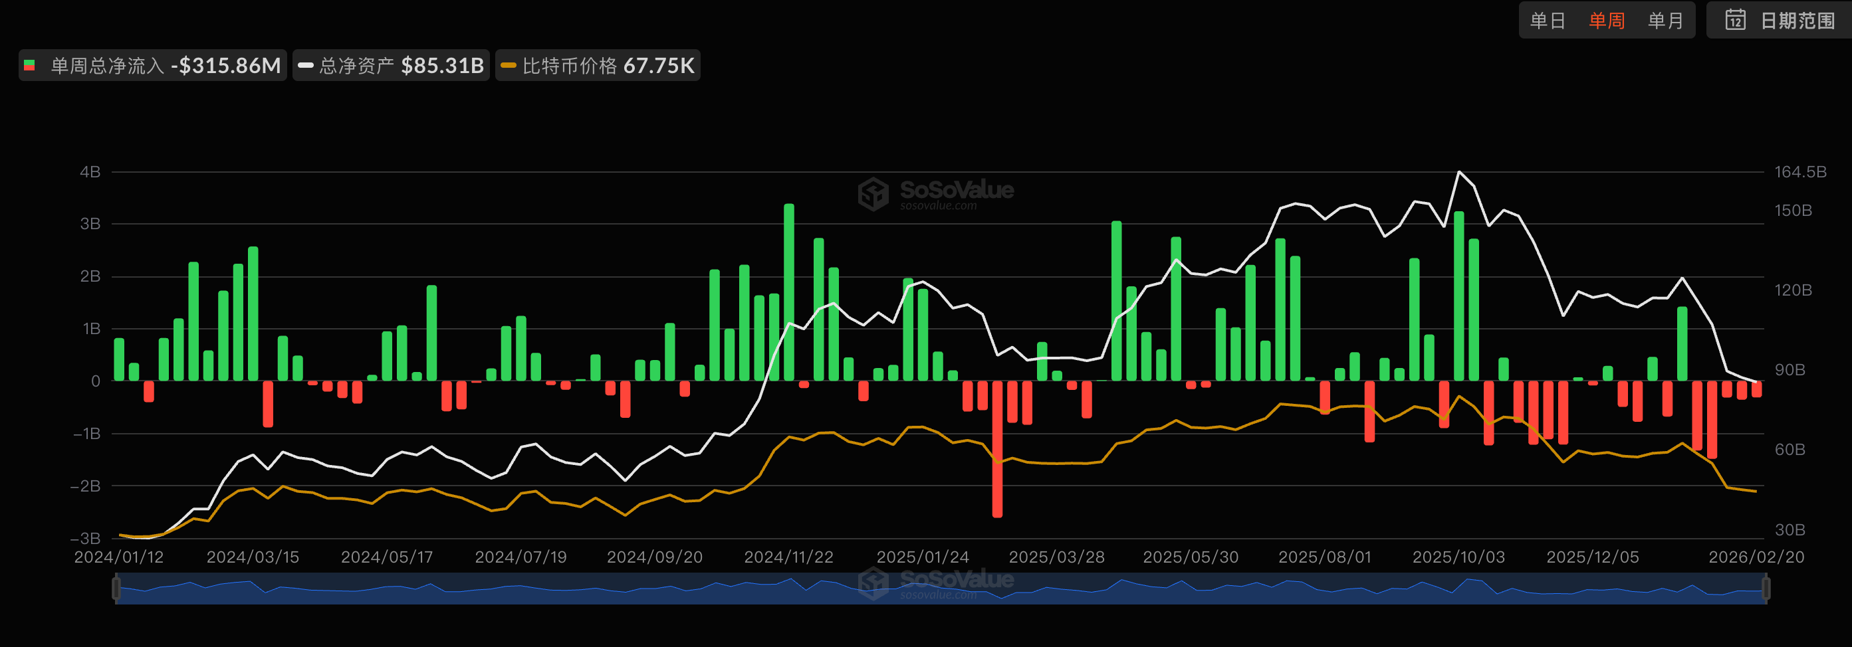This screenshot has width=1852, height=647.
Task: Open the 日期范围 date picker
Action: pos(1780,20)
